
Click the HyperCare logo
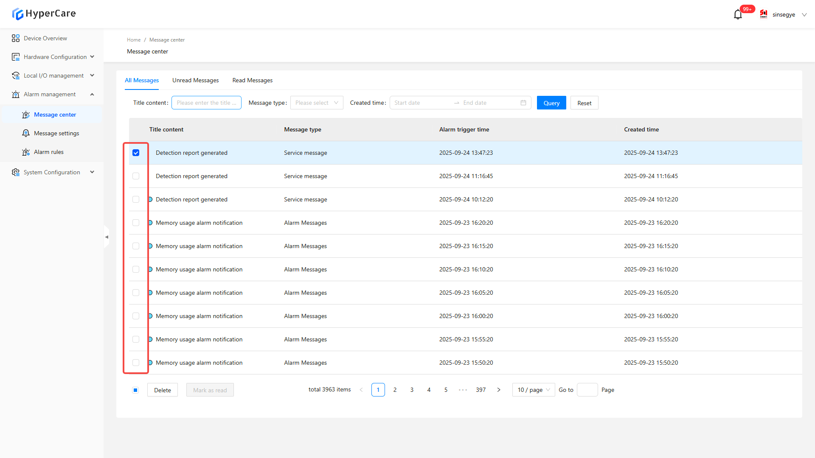tap(44, 14)
